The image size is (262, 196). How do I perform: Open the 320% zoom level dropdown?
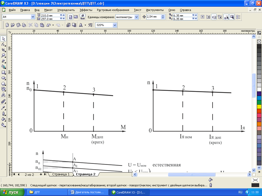[115, 25]
